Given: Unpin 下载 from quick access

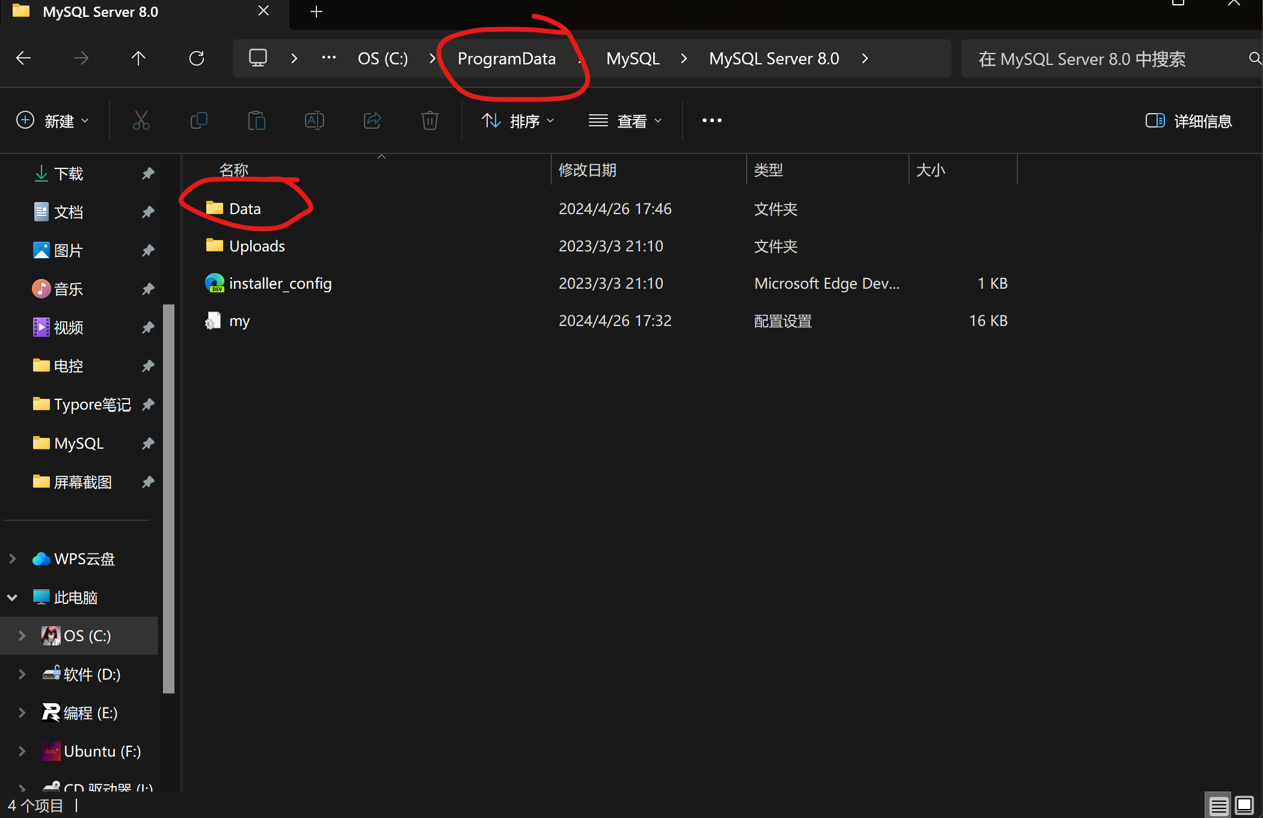Looking at the screenshot, I should tap(148, 174).
